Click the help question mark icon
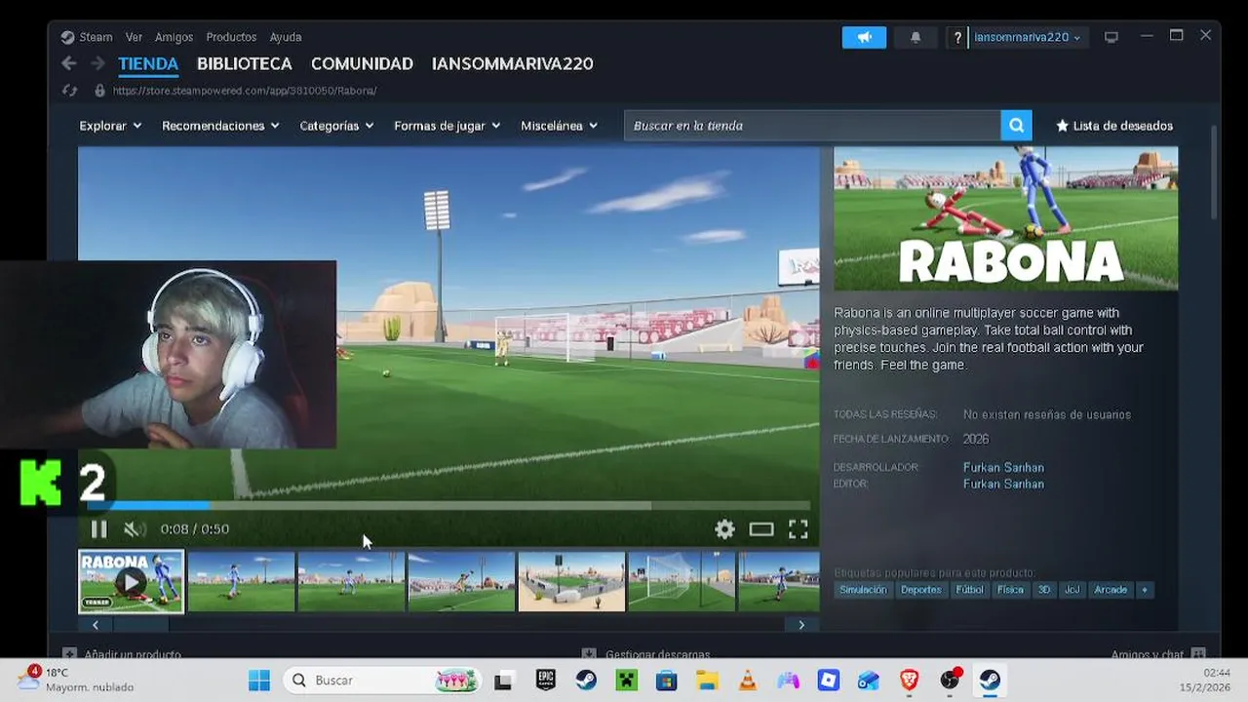 tap(958, 37)
